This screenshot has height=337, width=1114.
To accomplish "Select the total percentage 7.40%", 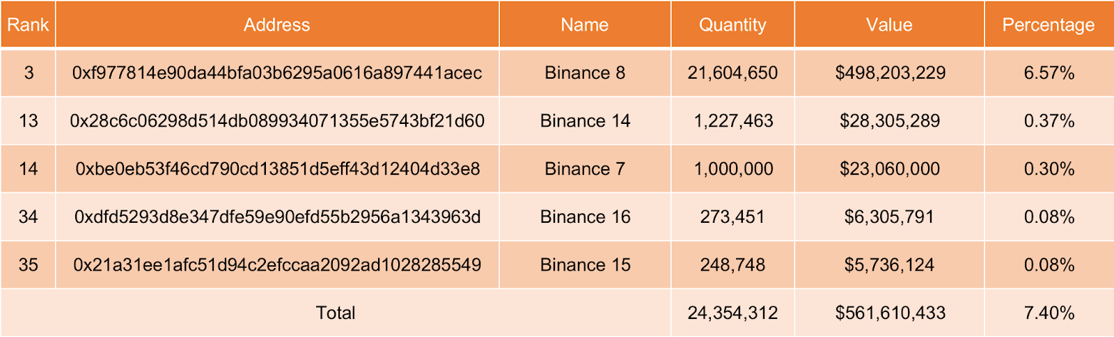I will pyautogui.click(x=1049, y=313).
